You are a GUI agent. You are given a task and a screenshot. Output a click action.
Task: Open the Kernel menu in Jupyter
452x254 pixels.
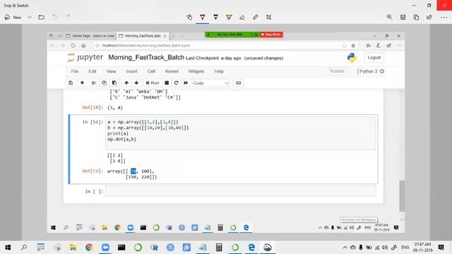point(172,71)
